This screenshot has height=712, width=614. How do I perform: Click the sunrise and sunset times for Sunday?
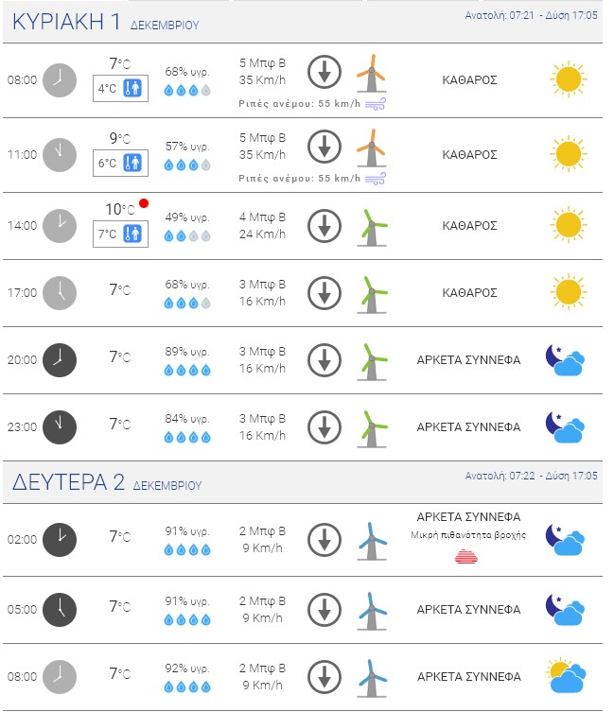pyautogui.click(x=532, y=16)
